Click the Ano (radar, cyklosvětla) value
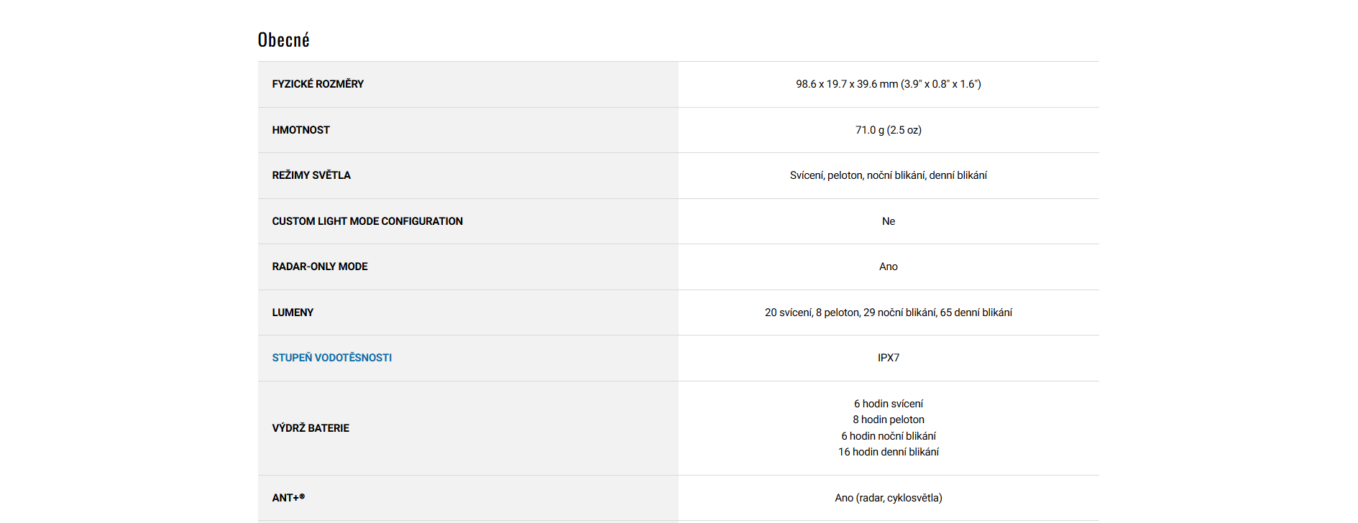1358x523 pixels. coord(889,498)
